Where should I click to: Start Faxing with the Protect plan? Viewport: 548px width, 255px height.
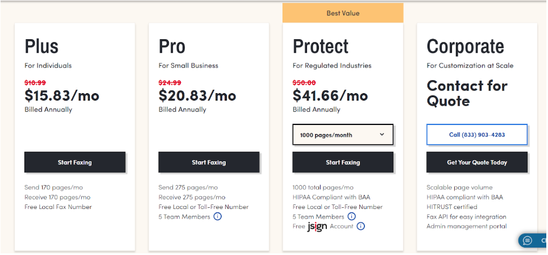(343, 162)
